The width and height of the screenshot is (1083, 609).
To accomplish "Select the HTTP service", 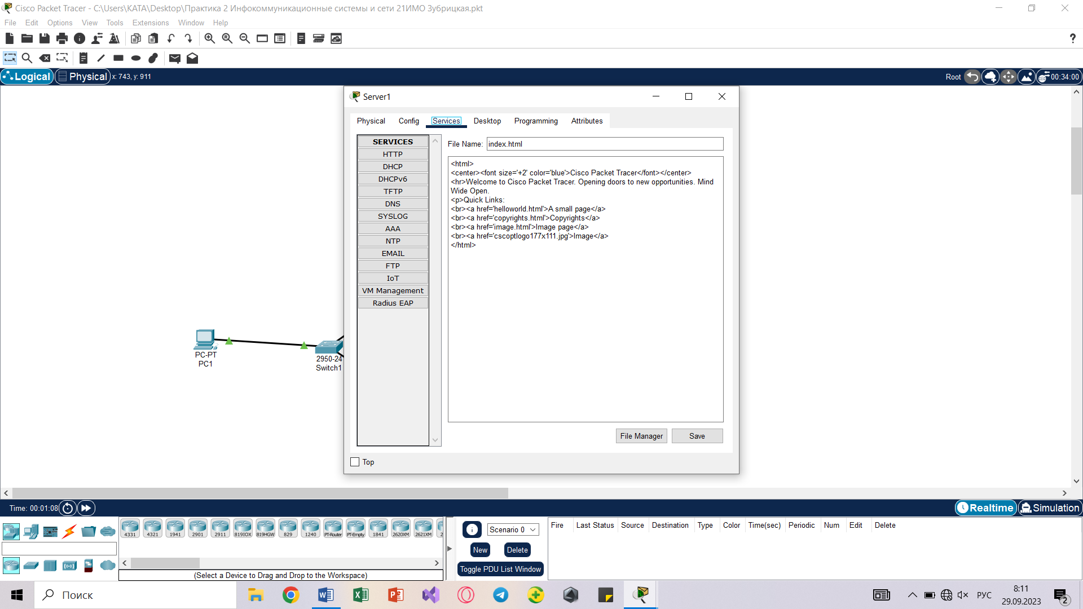I will point(393,154).
